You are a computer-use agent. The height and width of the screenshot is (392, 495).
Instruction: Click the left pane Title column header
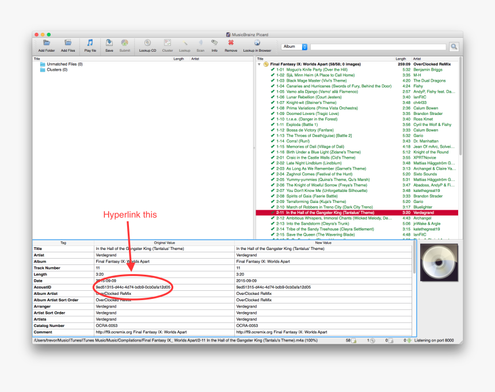point(37,59)
